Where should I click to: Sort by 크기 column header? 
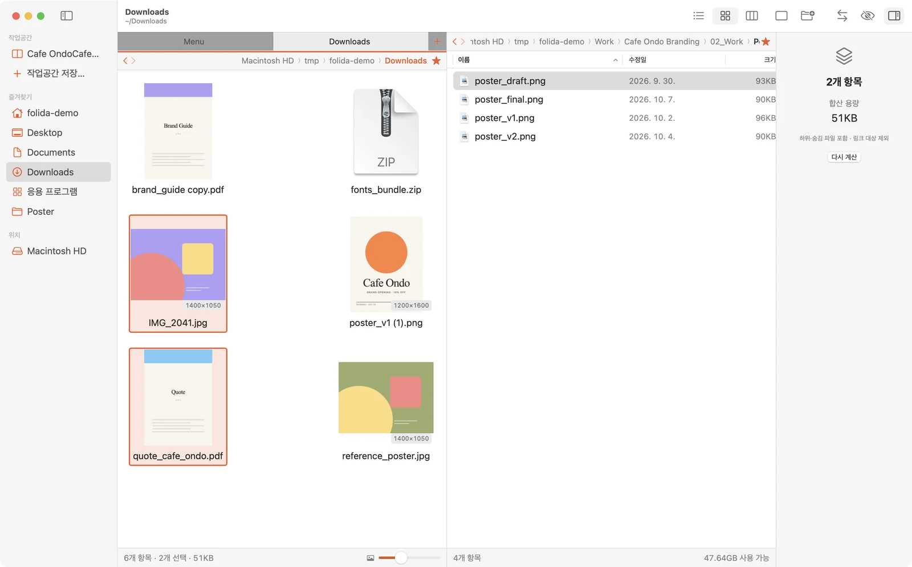[x=751, y=60]
